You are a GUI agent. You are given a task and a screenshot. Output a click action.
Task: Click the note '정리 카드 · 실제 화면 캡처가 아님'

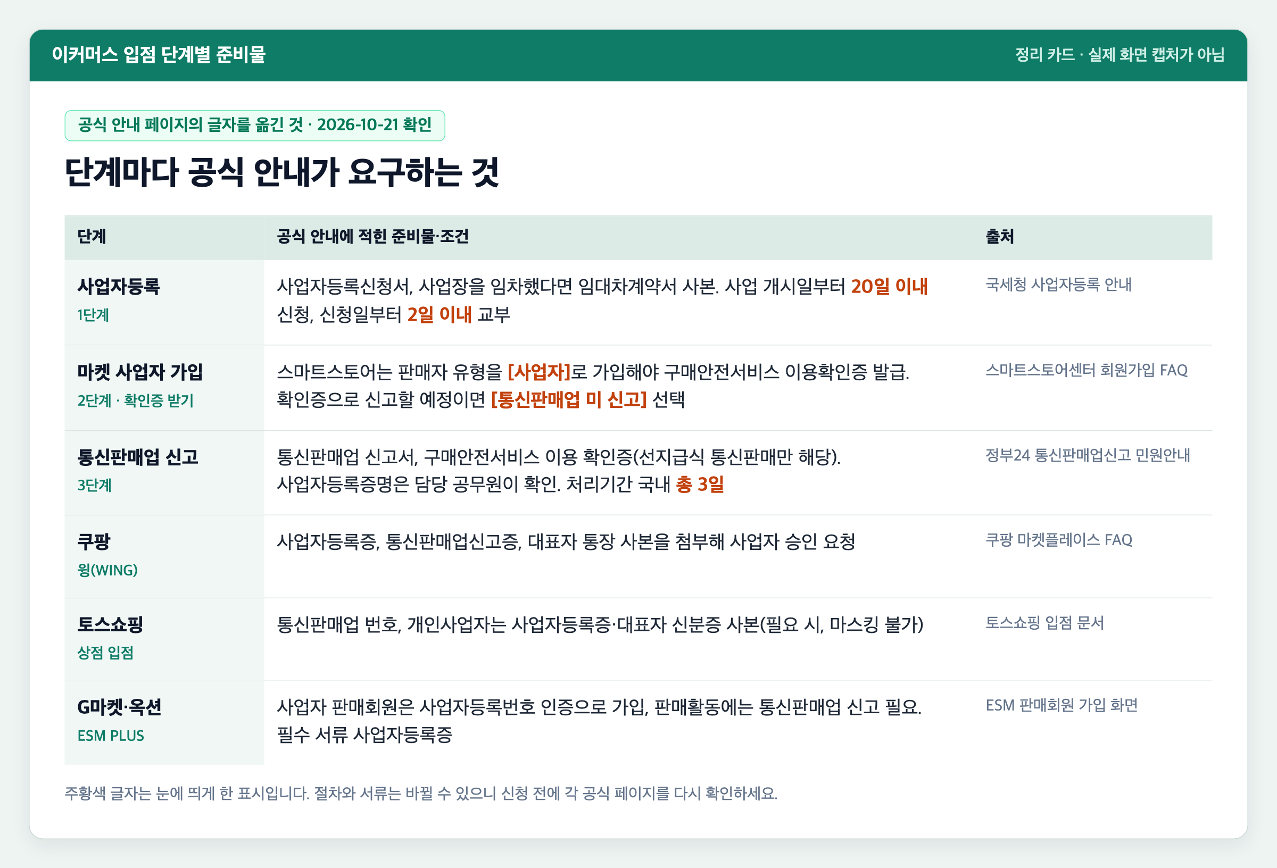coord(1120,55)
